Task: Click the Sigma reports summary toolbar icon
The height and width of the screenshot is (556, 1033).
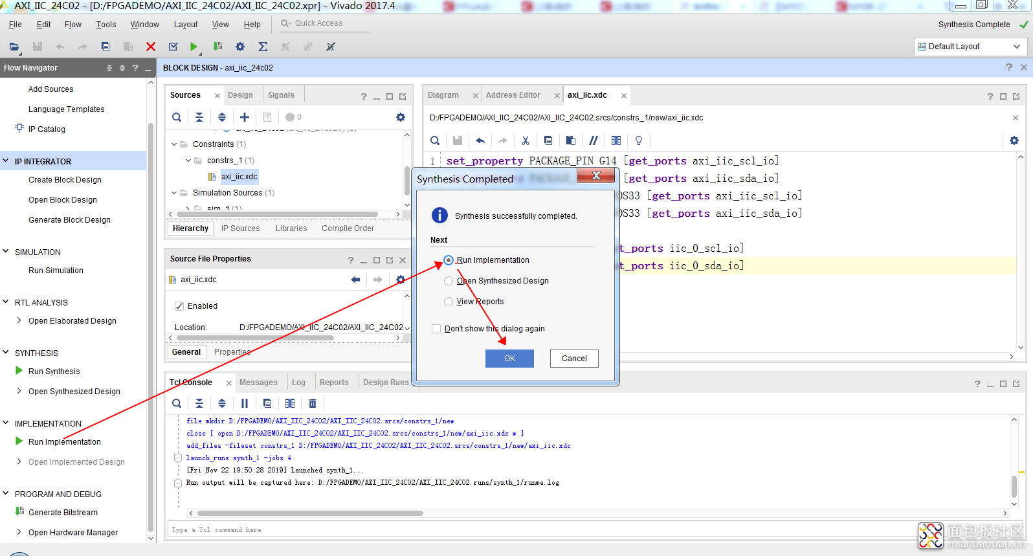Action: coord(263,47)
